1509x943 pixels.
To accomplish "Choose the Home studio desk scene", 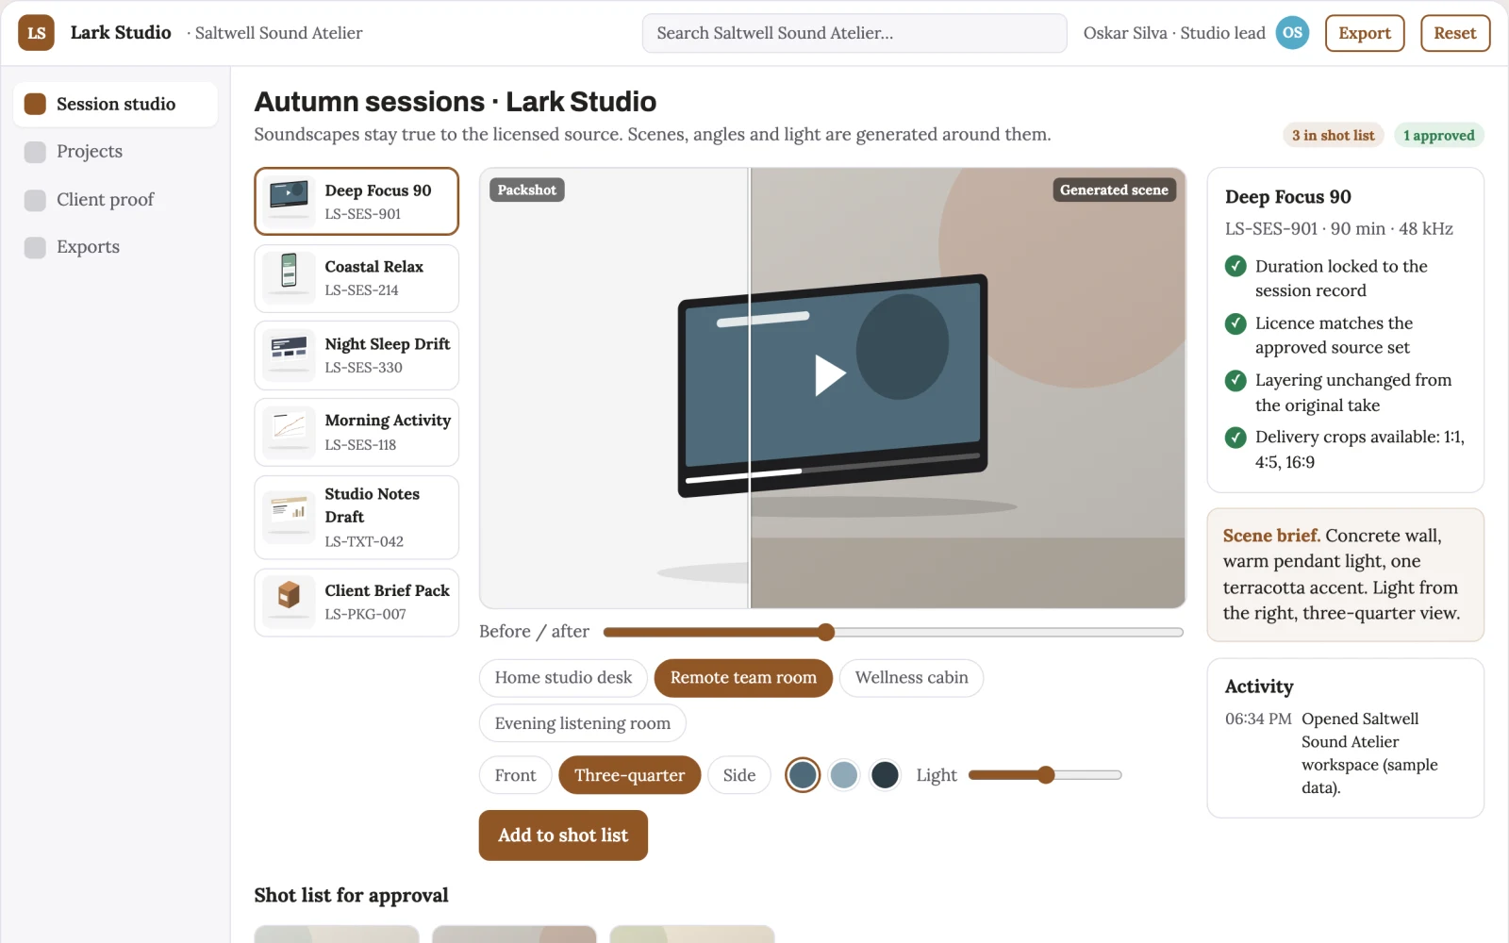I will point(563,678).
